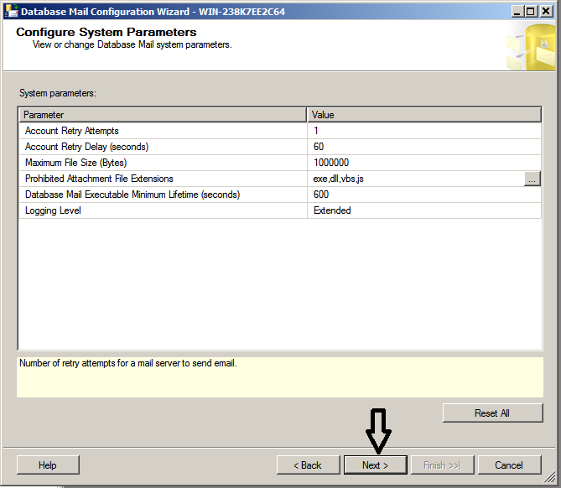Open the Logging Level Extended value
This screenshot has height=488, width=561.
tap(424, 210)
